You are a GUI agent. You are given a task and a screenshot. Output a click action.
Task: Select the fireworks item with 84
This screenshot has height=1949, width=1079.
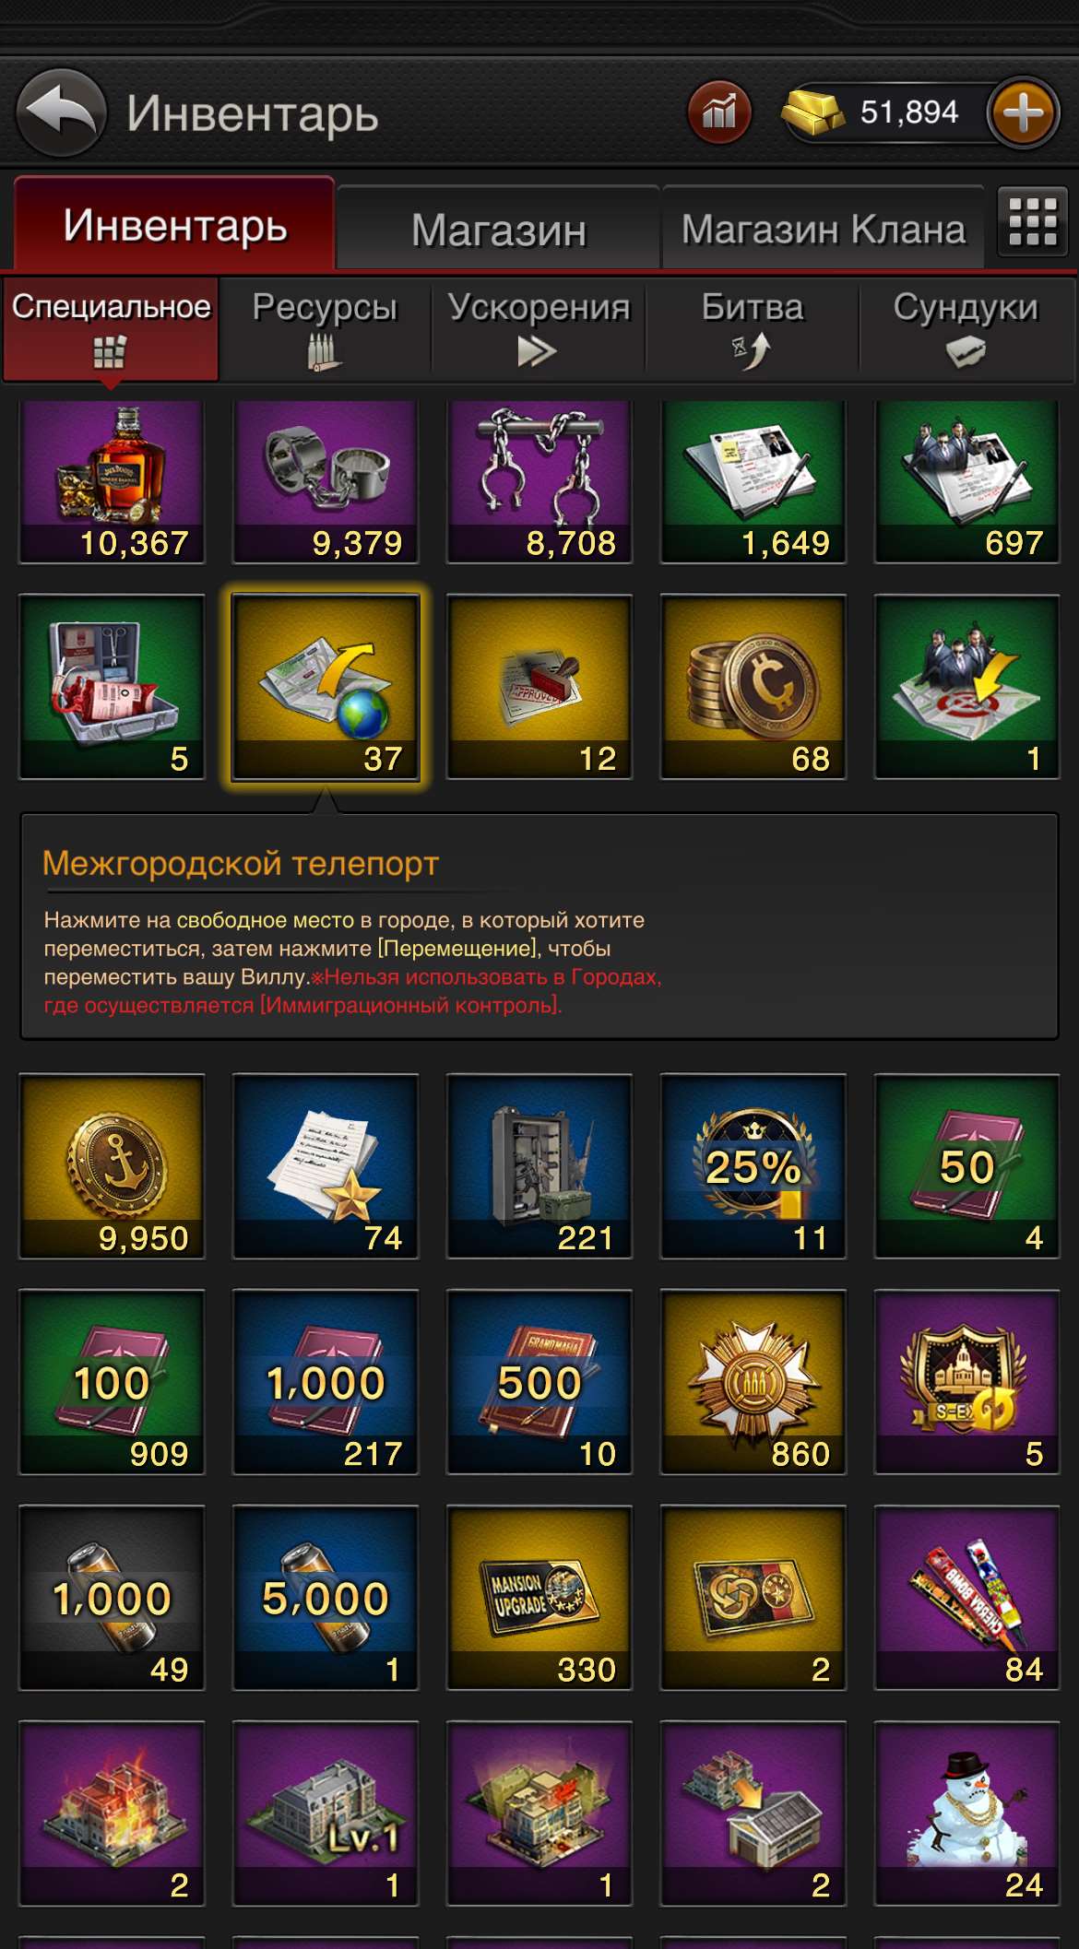(967, 1598)
